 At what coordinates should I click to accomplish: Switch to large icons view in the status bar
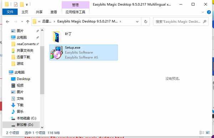tap(208, 132)
